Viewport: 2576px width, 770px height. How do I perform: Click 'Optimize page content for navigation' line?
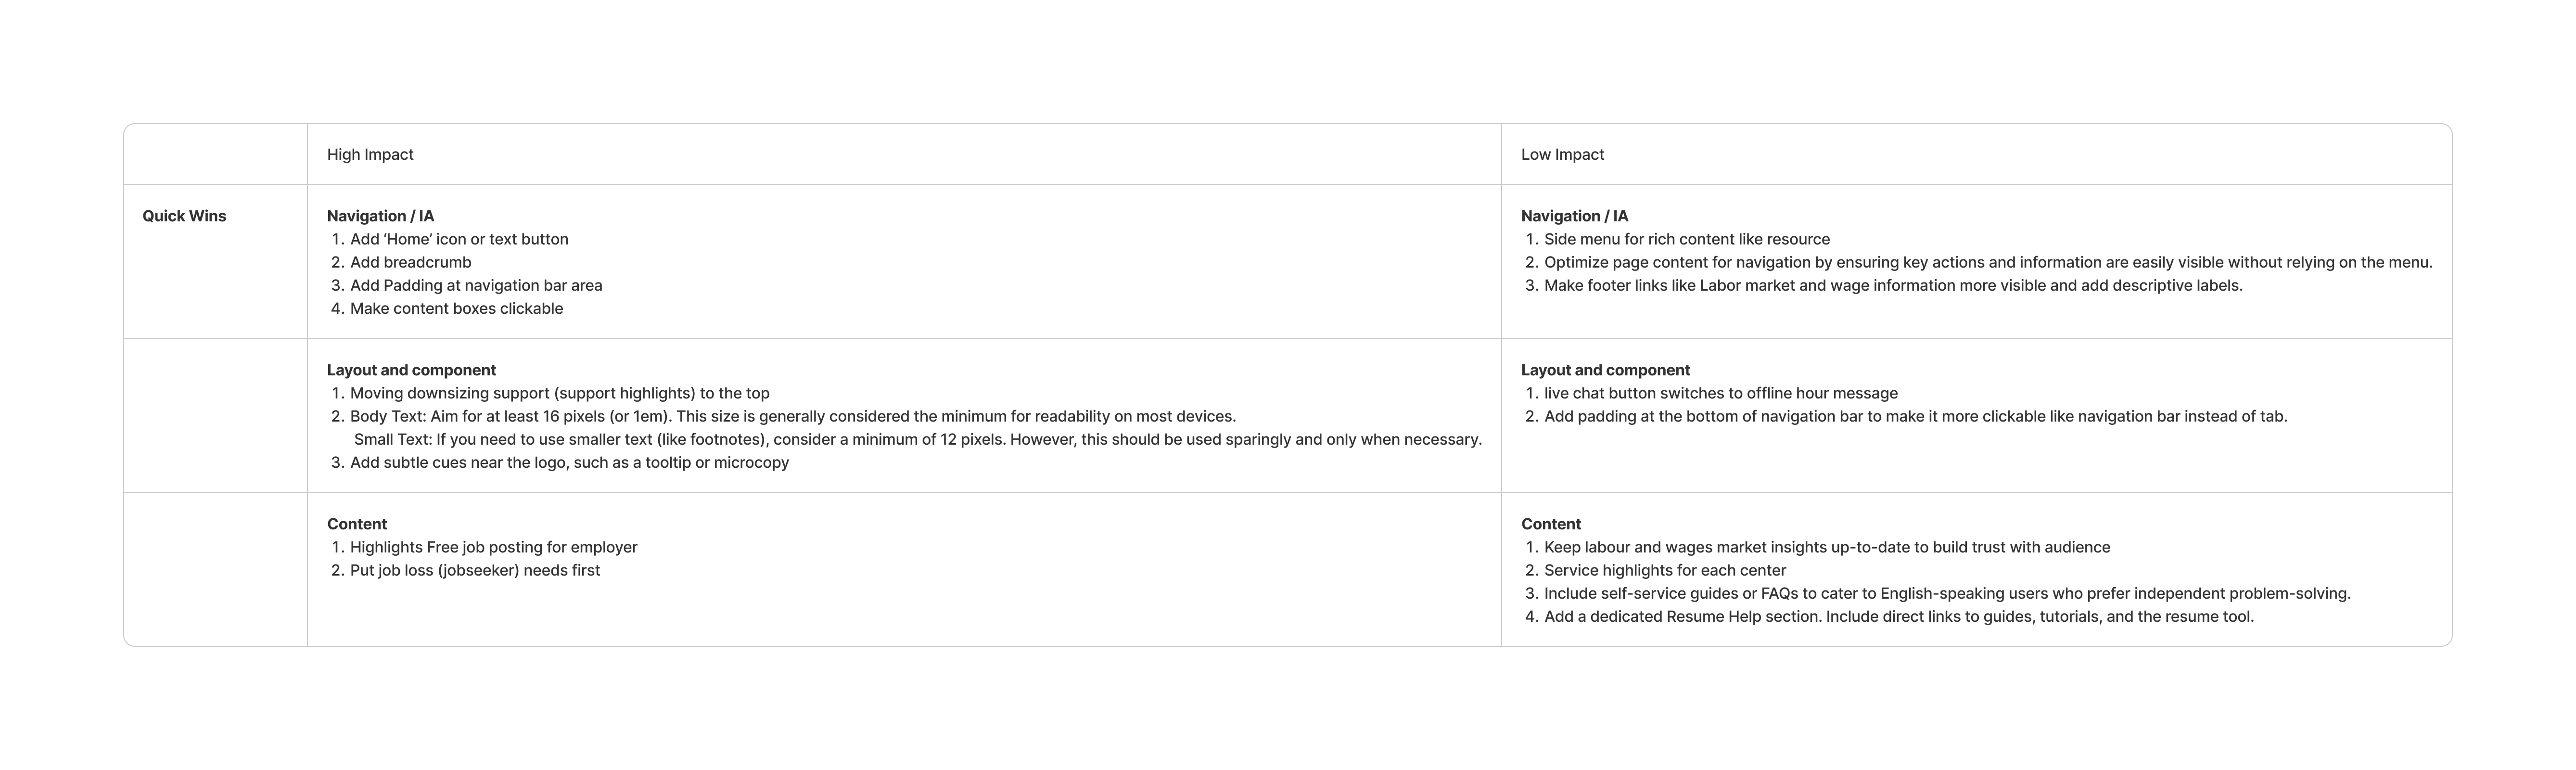pos(1987,262)
